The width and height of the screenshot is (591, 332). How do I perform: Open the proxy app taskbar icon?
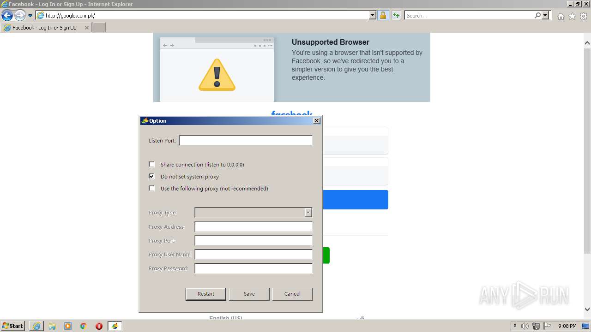[115, 326]
